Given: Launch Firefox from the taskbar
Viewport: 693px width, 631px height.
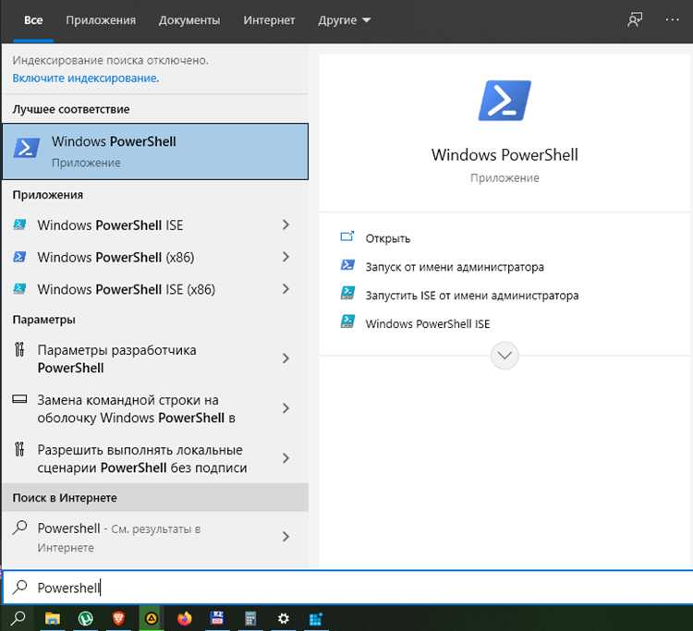Looking at the screenshot, I should 184,619.
